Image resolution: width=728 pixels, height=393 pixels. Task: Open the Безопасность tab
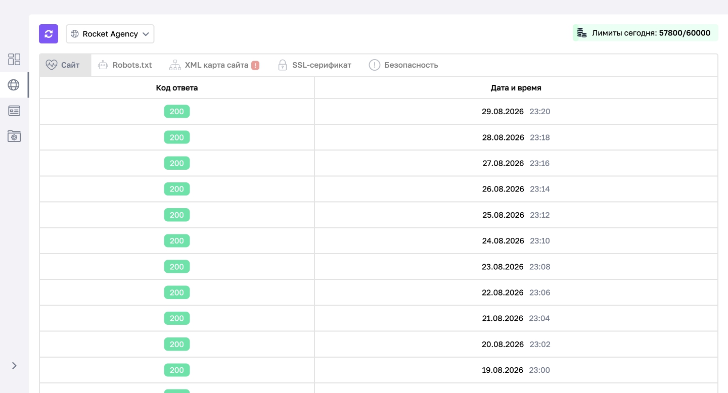[x=403, y=65]
